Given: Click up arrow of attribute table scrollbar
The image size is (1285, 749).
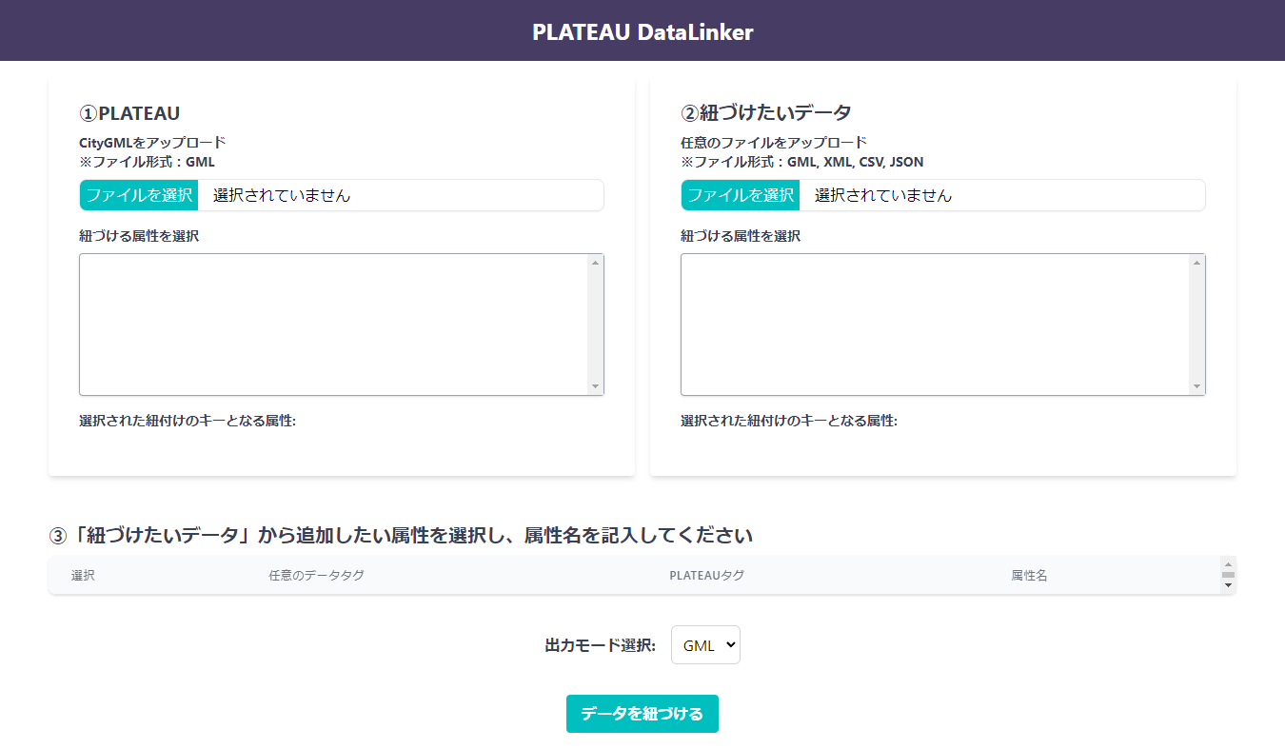Looking at the screenshot, I should coord(1228,562).
